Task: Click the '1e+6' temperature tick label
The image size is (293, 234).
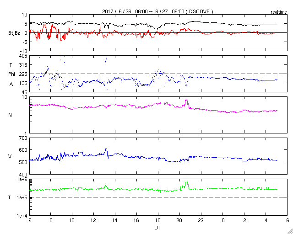Action: pos(22,179)
